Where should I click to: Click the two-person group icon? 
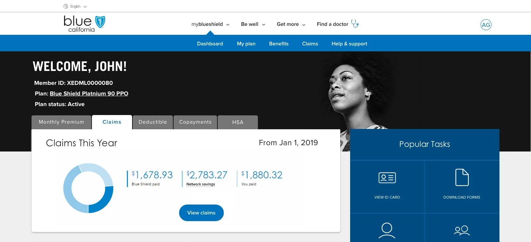coord(462,230)
